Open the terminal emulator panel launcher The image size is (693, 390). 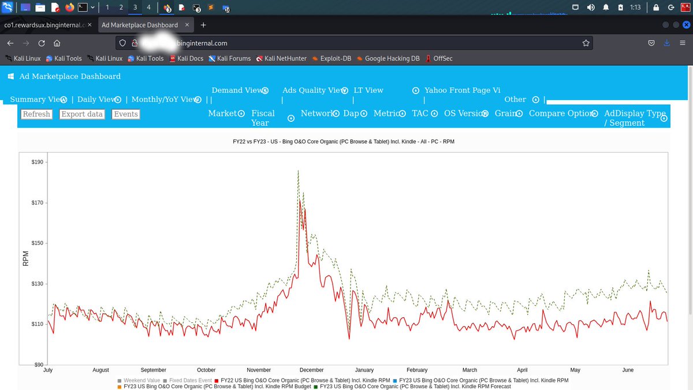(x=84, y=8)
